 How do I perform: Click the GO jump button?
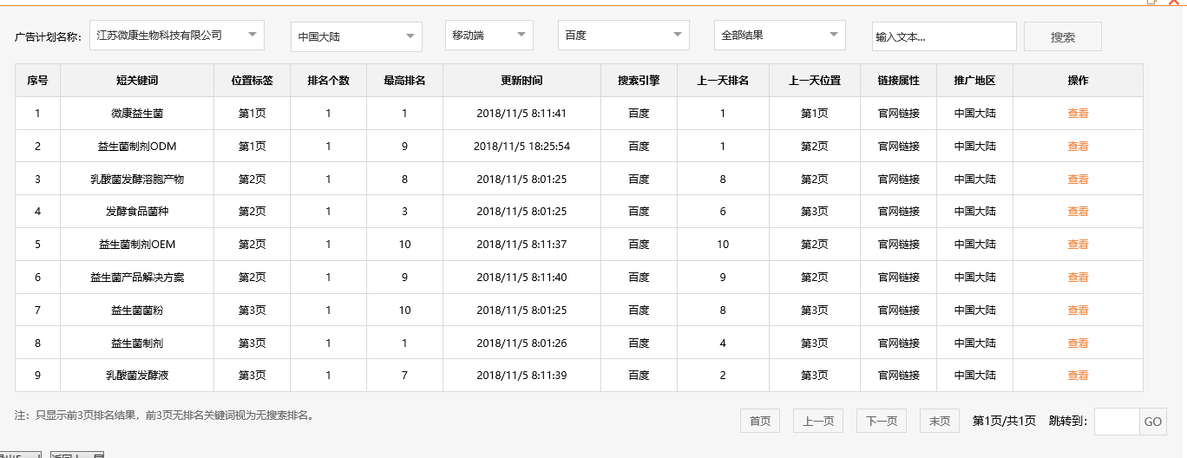click(x=1152, y=422)
